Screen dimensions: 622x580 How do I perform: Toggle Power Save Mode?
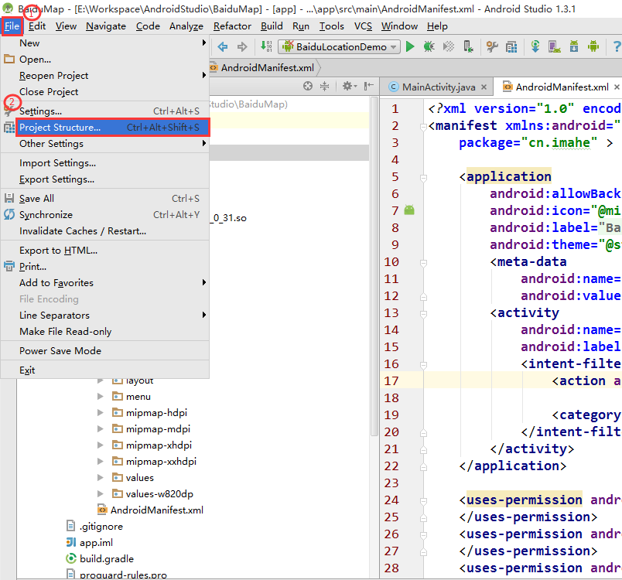pyautogui.click(x=104, y=351)
